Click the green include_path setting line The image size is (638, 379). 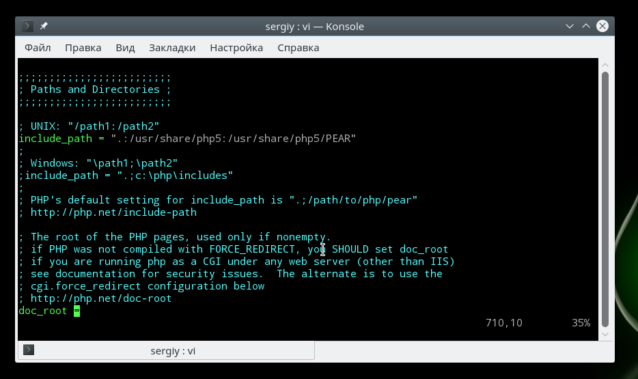point(187,139)
